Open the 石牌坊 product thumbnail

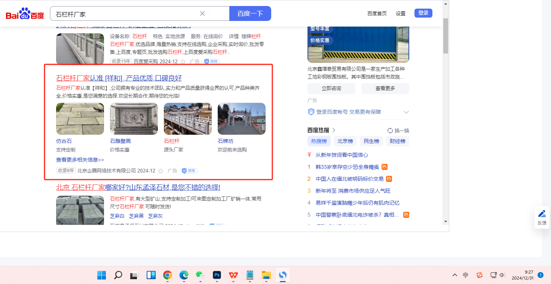(242, 119)
